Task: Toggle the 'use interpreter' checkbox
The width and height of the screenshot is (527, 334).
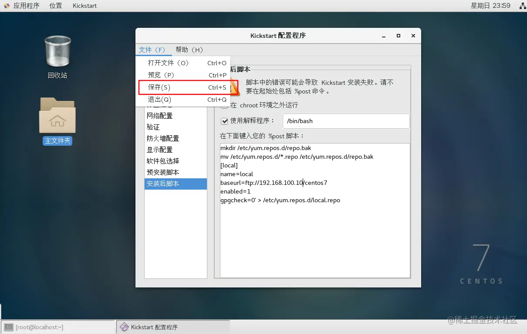Action: tap(225, 121)
